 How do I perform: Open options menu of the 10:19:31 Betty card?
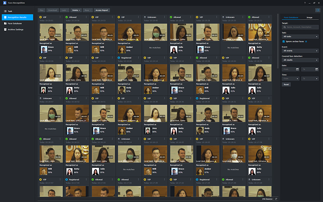(x=269, y=17)
